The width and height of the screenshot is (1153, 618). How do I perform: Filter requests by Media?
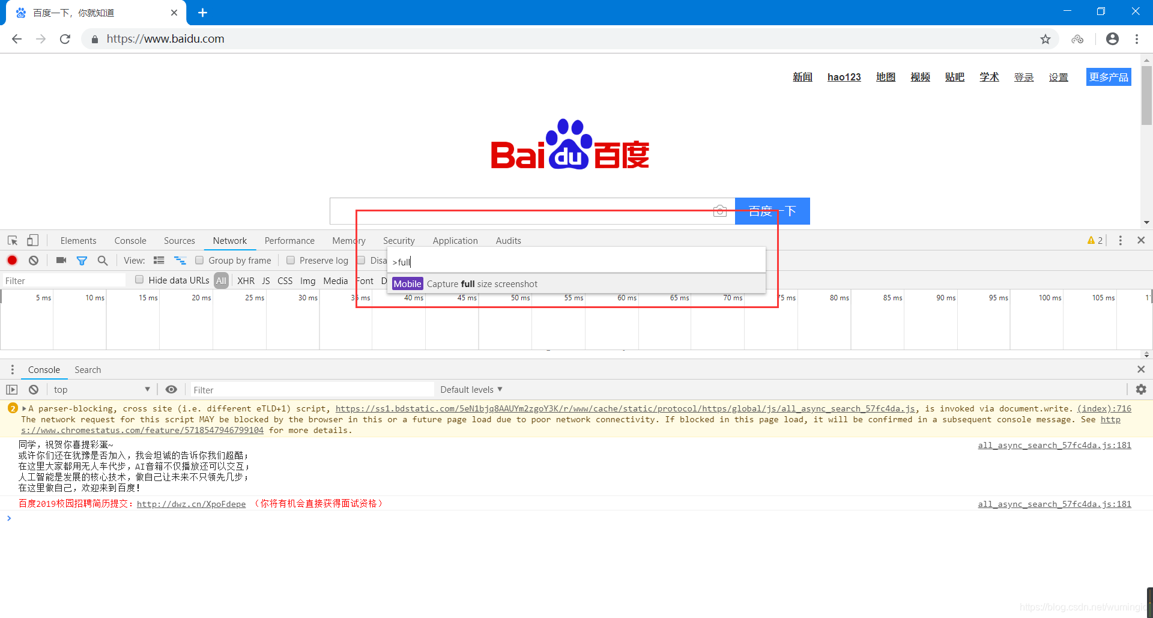click(335, 280)
